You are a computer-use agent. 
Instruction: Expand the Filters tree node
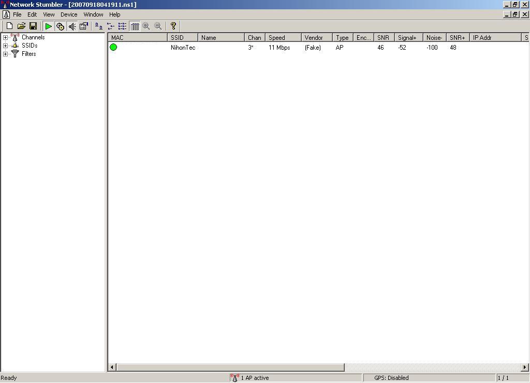pyautogui.click(x=5, y=54)
